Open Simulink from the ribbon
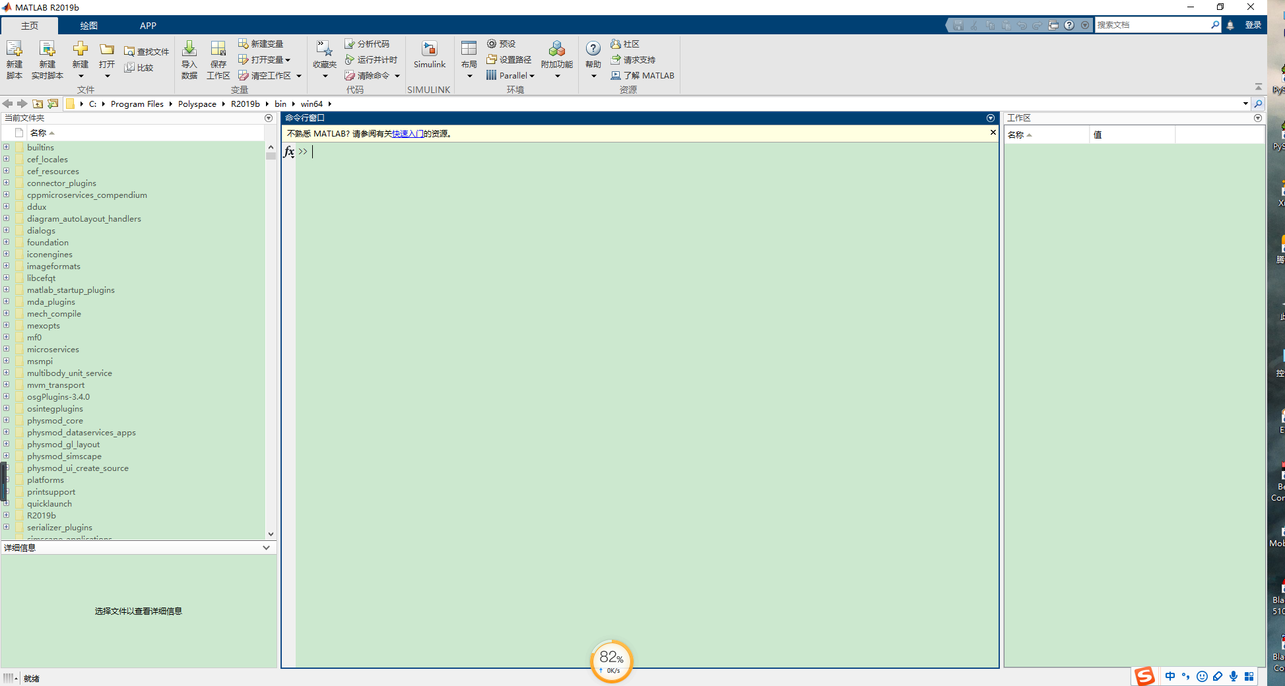The width and height of the screenshot is (1285, 686). [430, 55]
